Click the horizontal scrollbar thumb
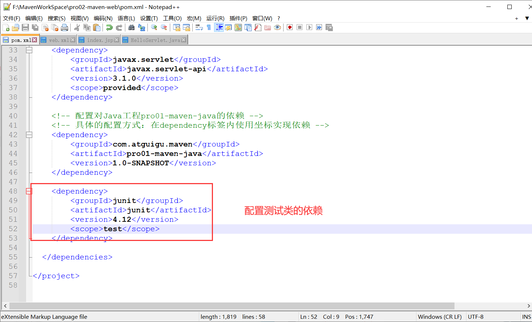 point(232,306)
